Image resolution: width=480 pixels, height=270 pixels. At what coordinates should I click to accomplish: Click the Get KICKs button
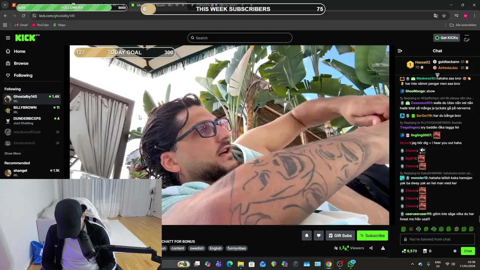[446, 37]
